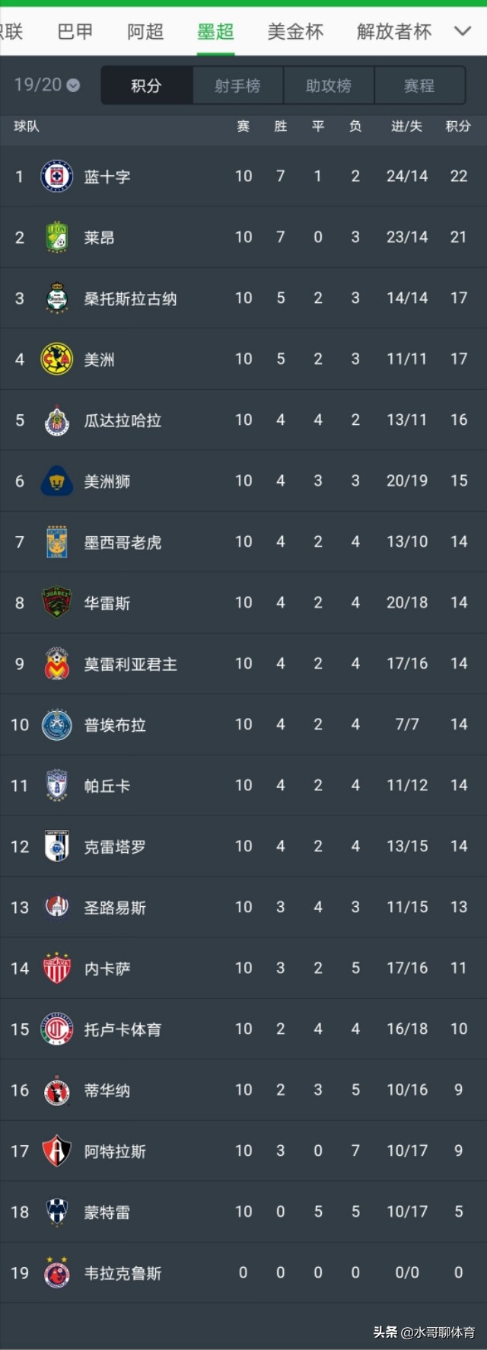Click the Tigres (墨西哥老虎) team crest
The height and width of the screenshot is (1350, 487).
click(56, 541)
